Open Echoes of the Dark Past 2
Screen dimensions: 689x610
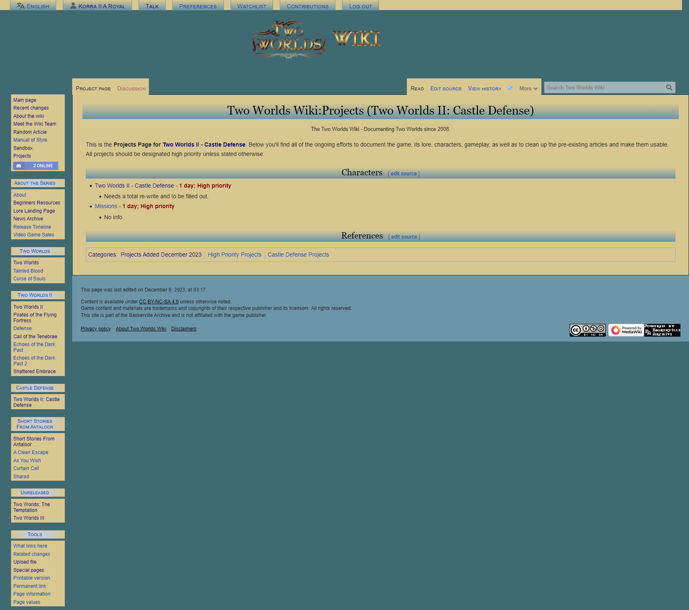click(34, 361)
